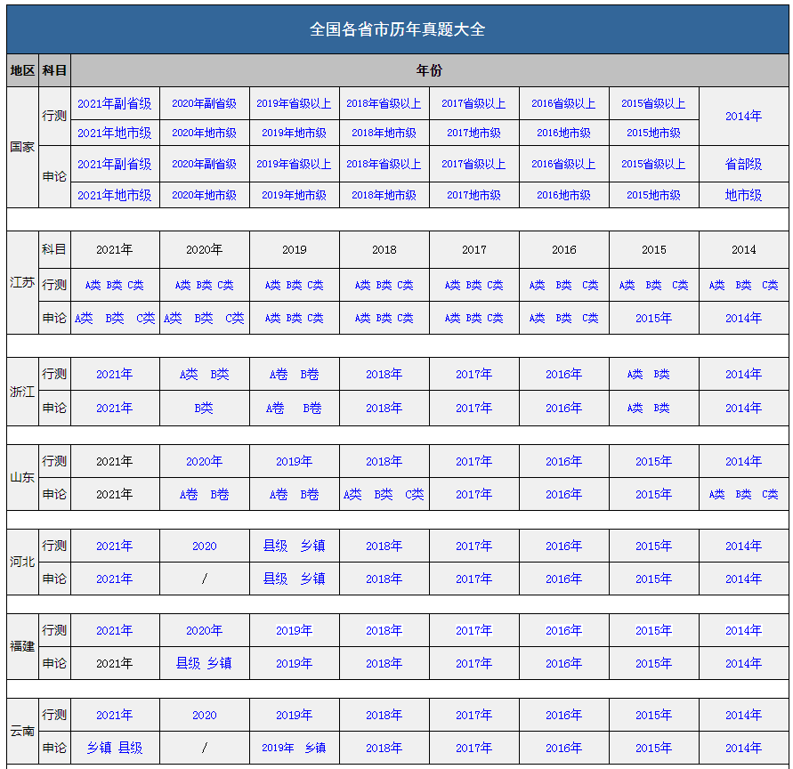Open 国家 申论 2018年省级以上
The image size is (793, 769).
pos(384,164)
